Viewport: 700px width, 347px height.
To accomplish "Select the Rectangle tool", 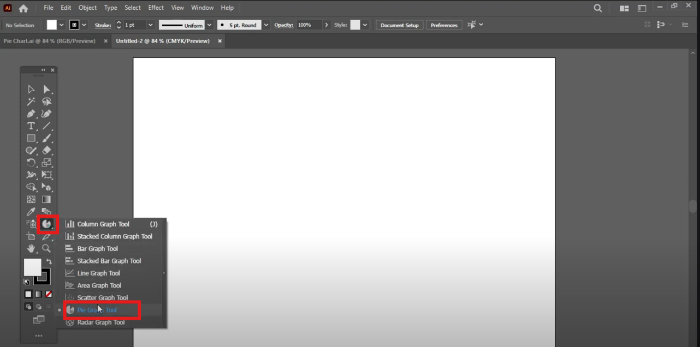I will tap(31, 138).
